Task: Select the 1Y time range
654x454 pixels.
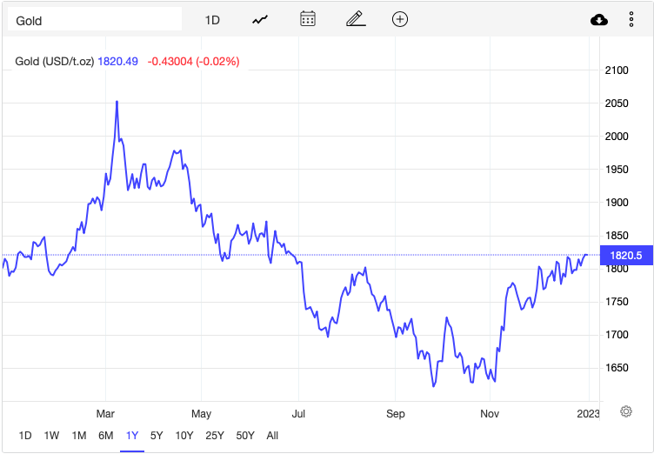Action: pos(132,436)
